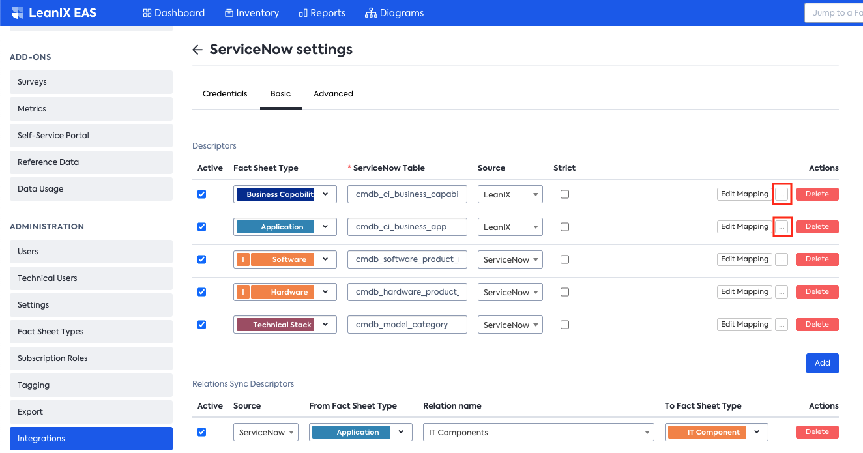
Task: Open relation Source dropdown showing ServiceNow
Action: click(266, 432)
